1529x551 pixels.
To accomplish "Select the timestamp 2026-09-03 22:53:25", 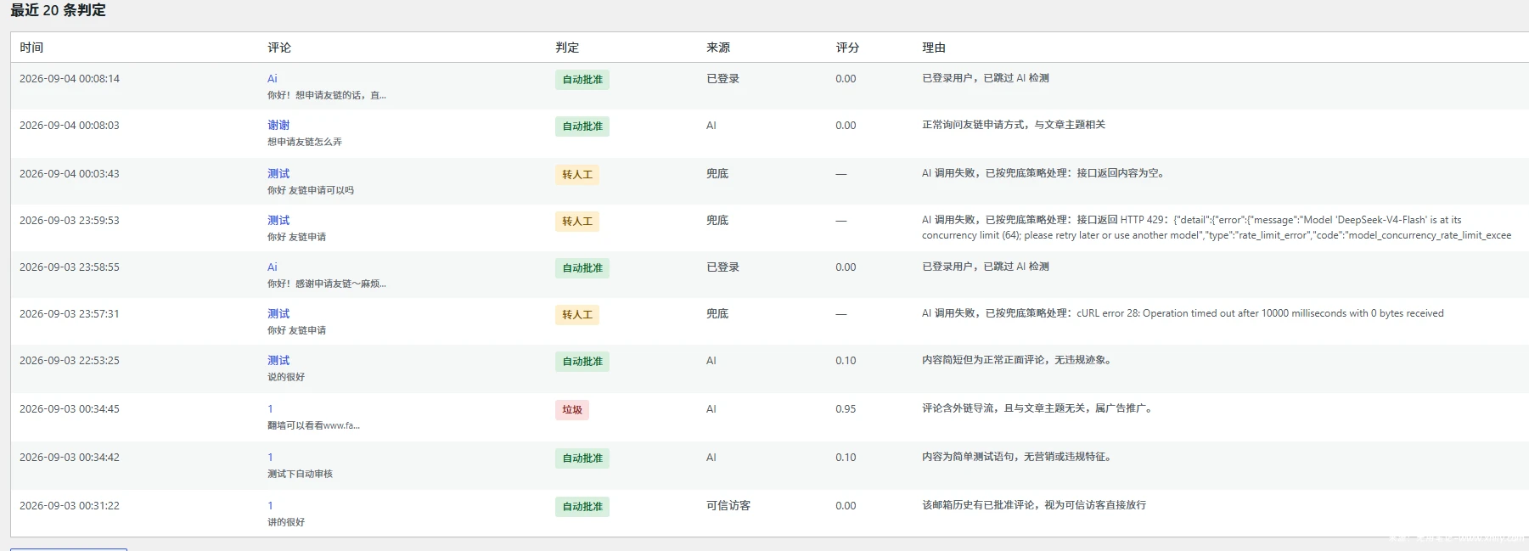I will 70,361.
